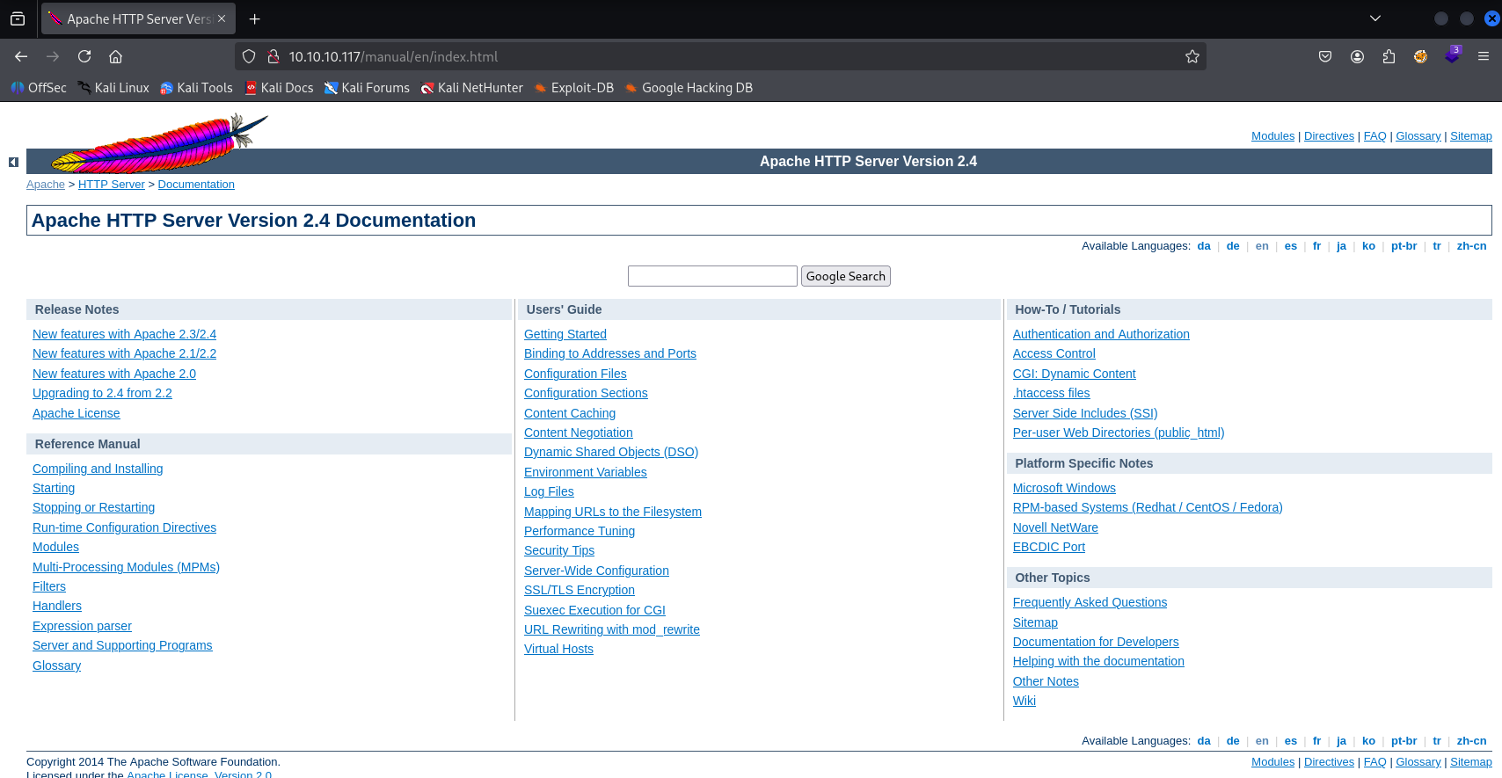This screenshot has width=1502, height=778.
Task: Open the OffSec bookmark
Action: (x=39, y=88)
